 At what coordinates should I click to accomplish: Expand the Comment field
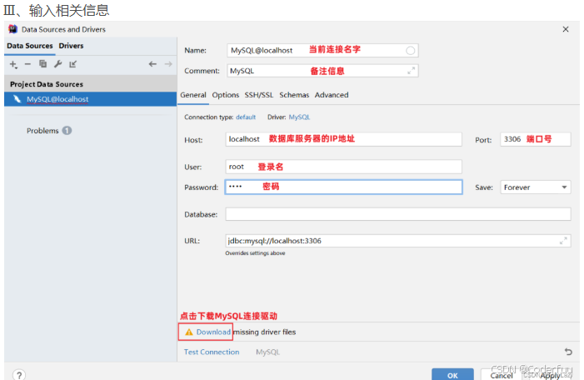pos(411,71)
